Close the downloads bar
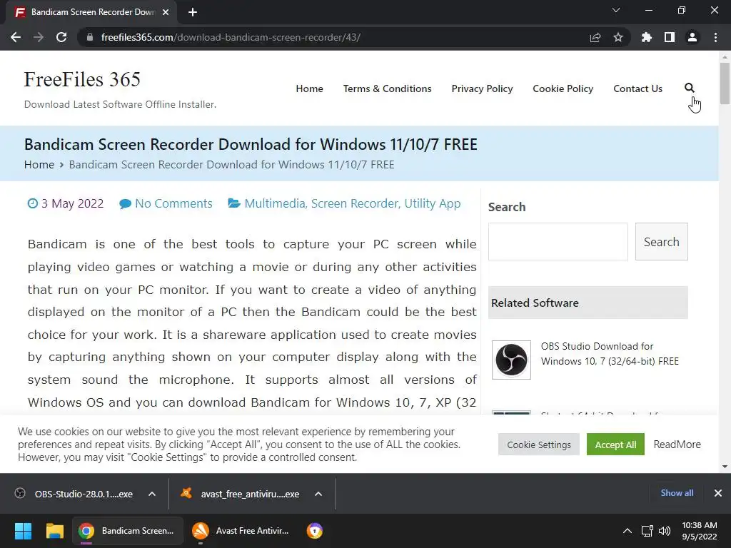 [718, 493]
